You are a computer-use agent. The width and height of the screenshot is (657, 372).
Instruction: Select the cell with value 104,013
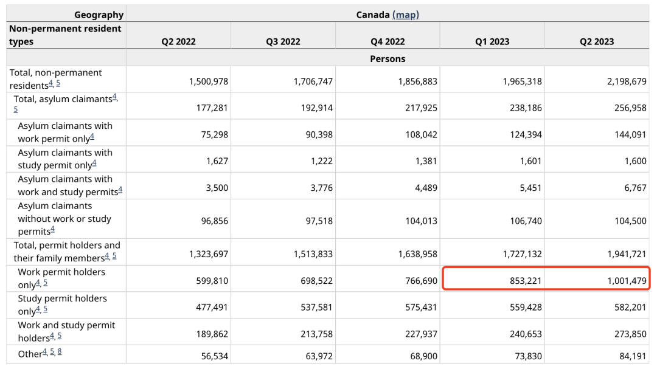tap(388, 219)
